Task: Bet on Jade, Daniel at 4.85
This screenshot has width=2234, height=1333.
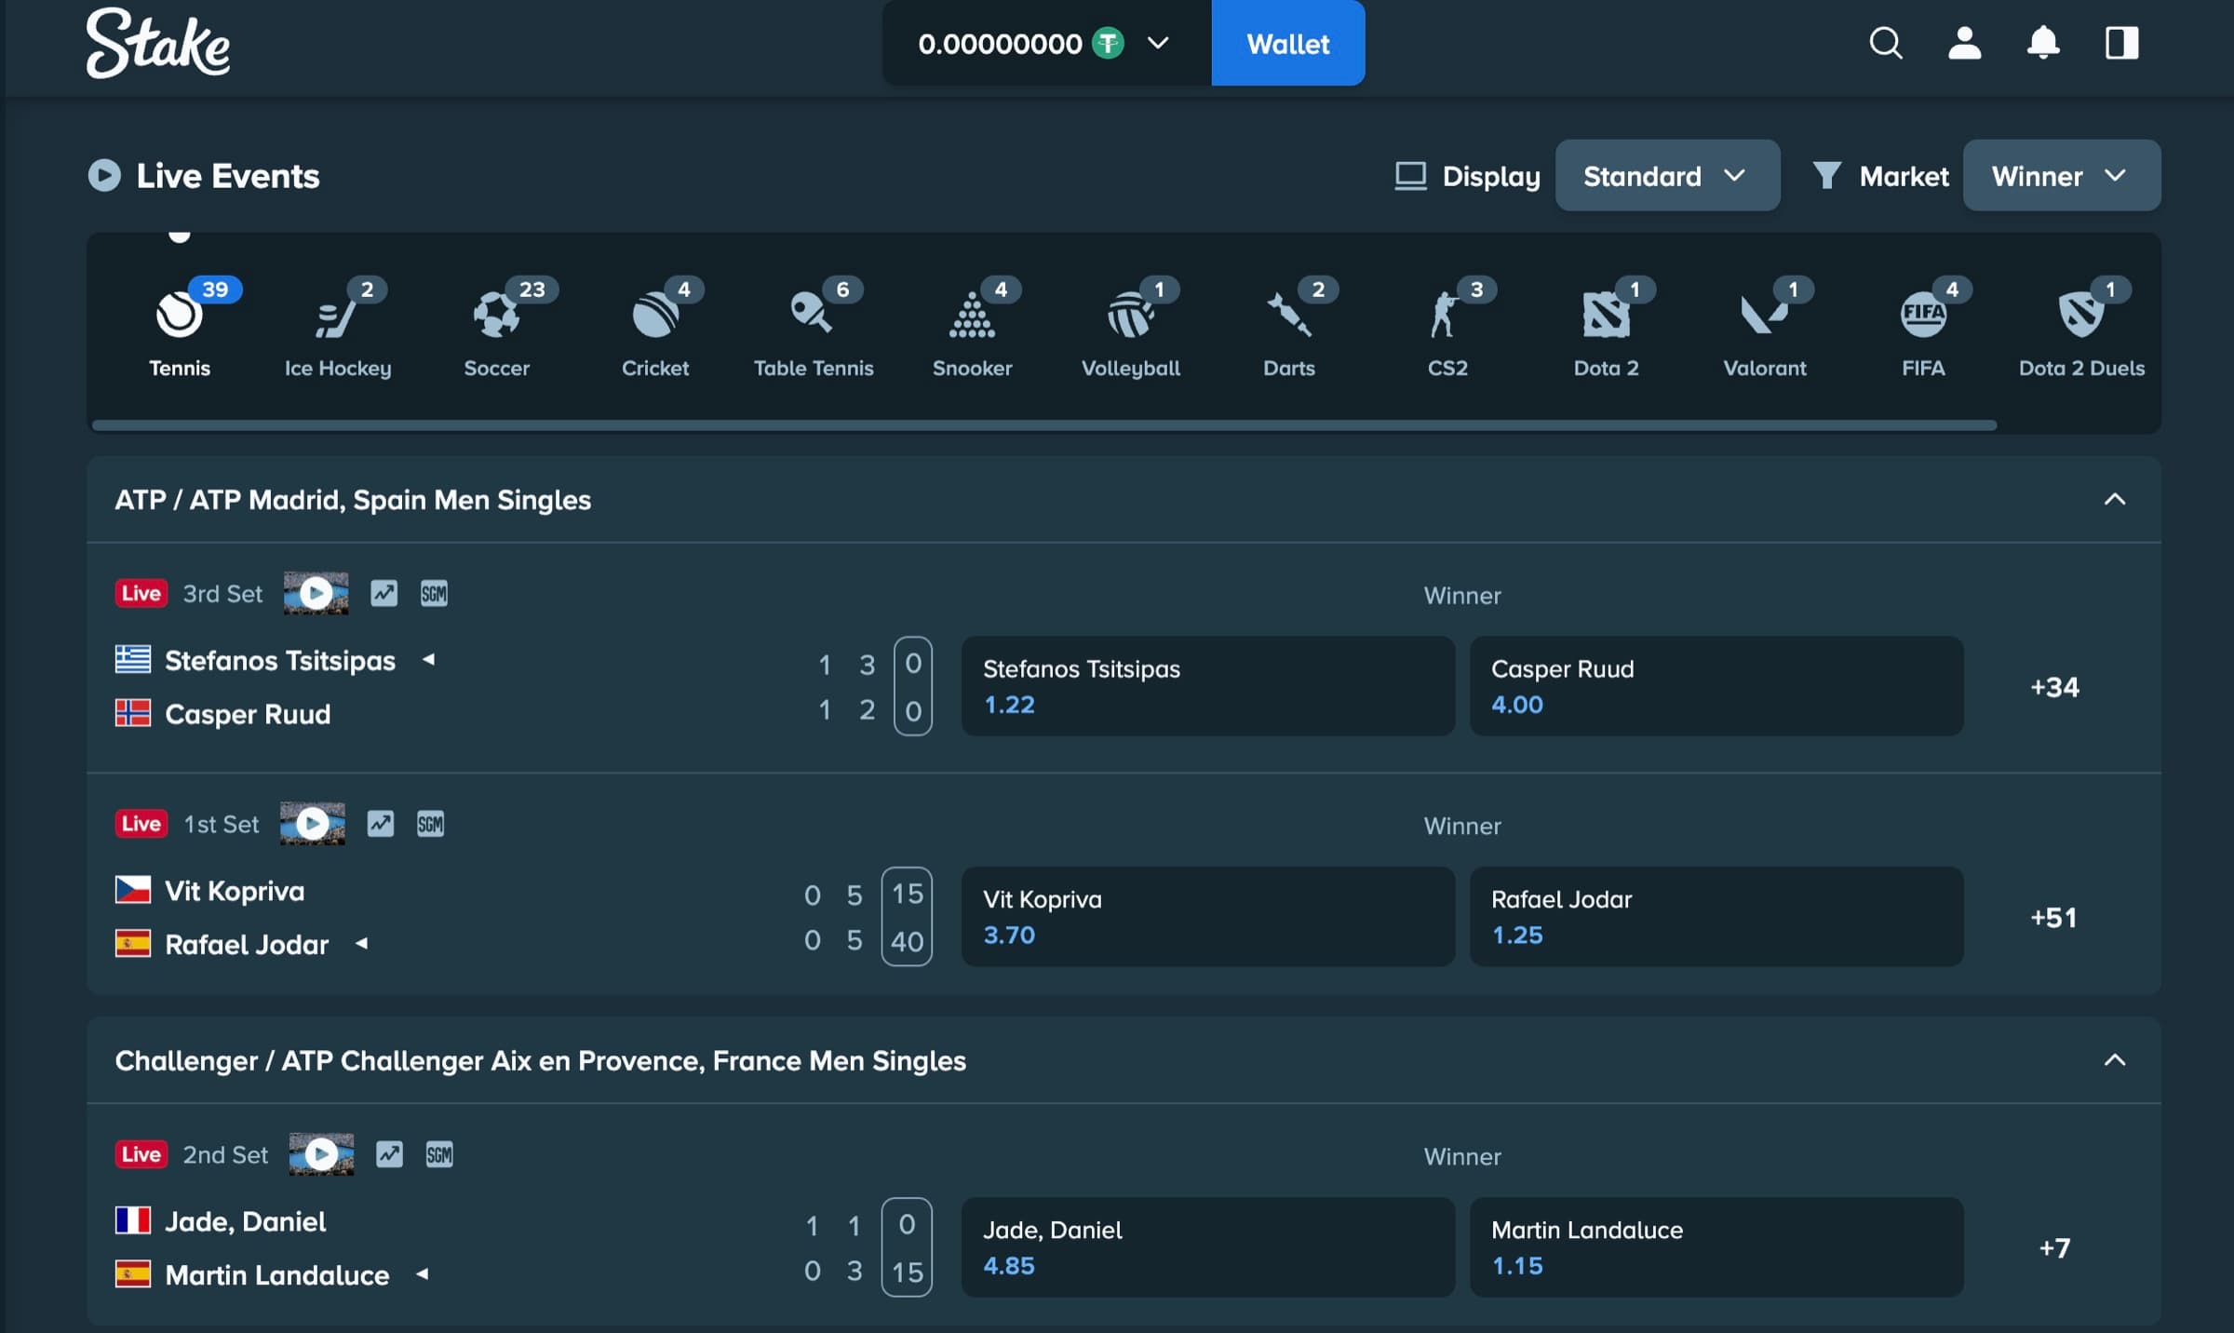Action: tap(1207, 1246)
